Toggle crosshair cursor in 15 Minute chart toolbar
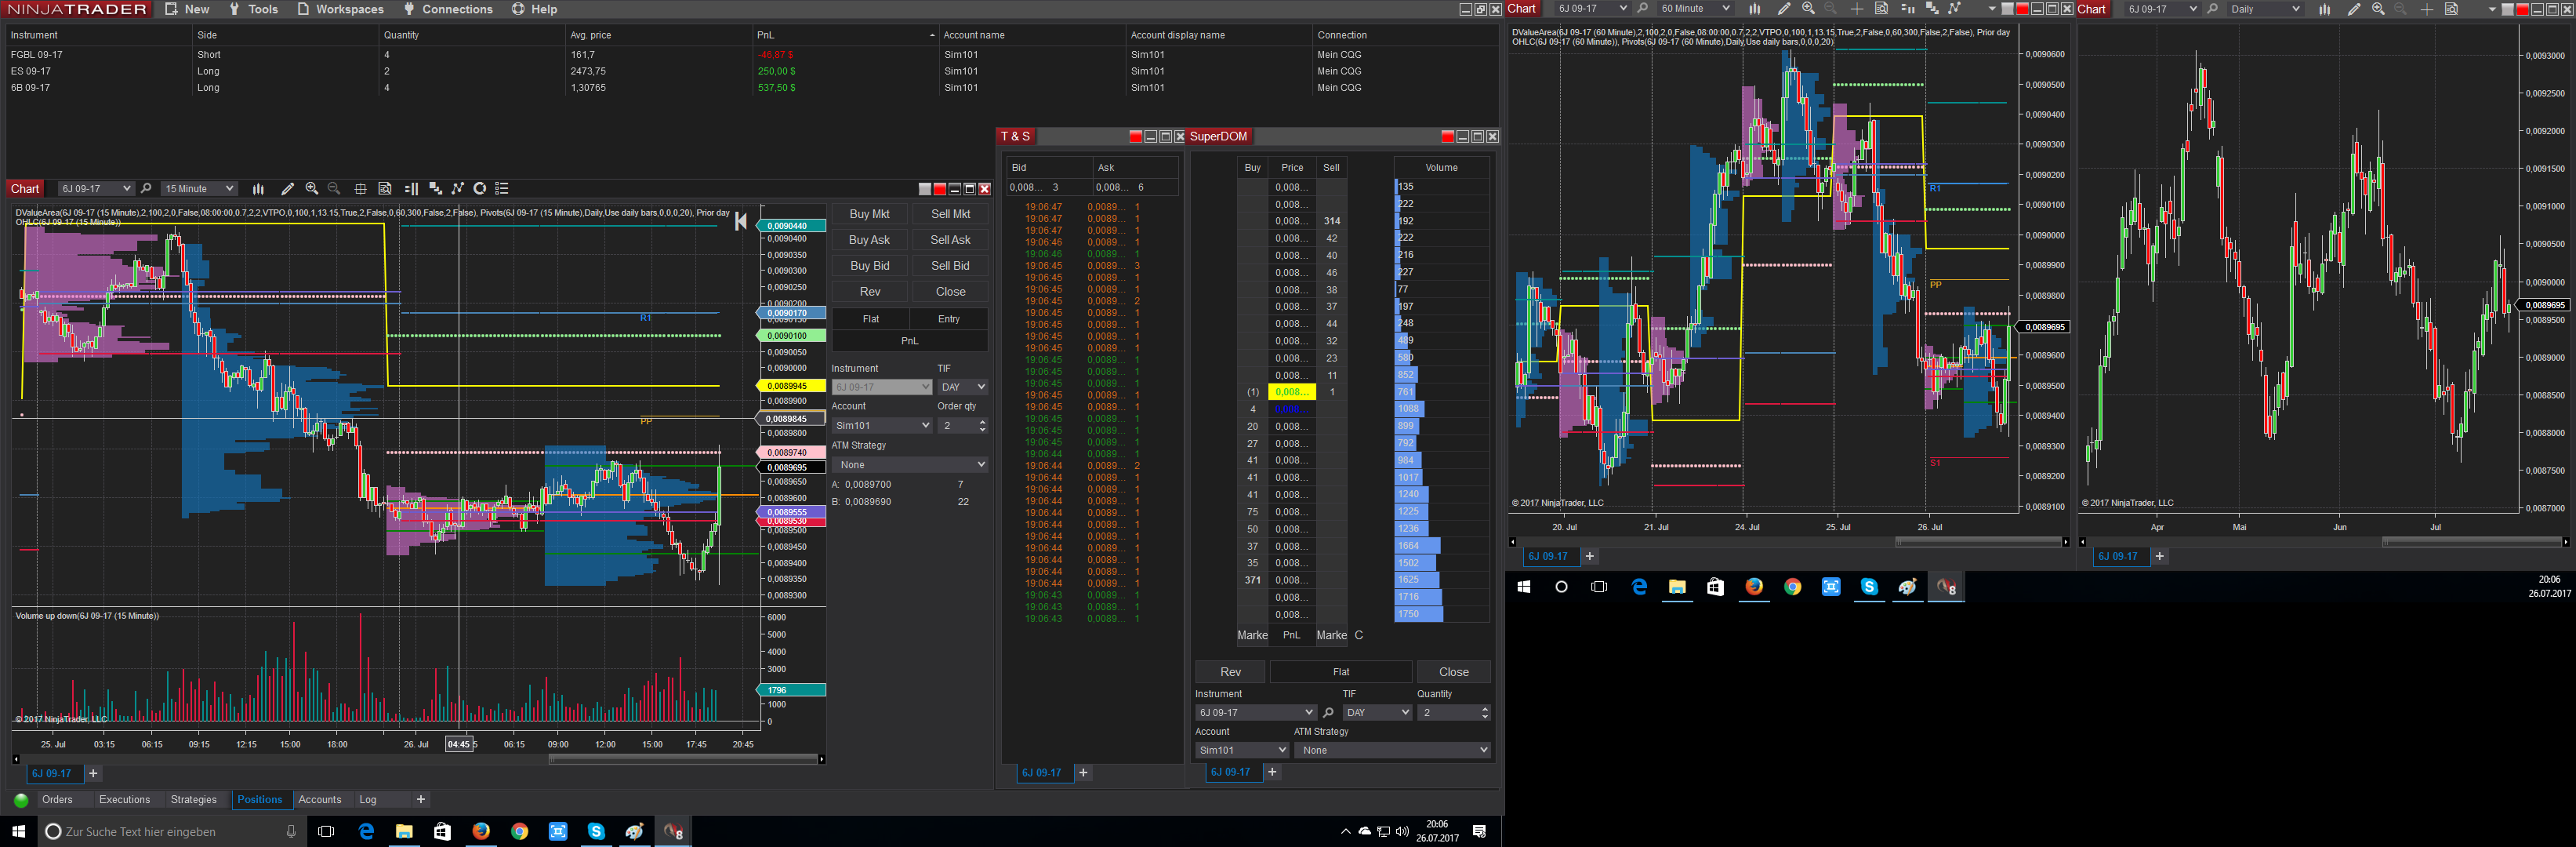The width and height of the screenshot is (2576, 847). (361, 189)
